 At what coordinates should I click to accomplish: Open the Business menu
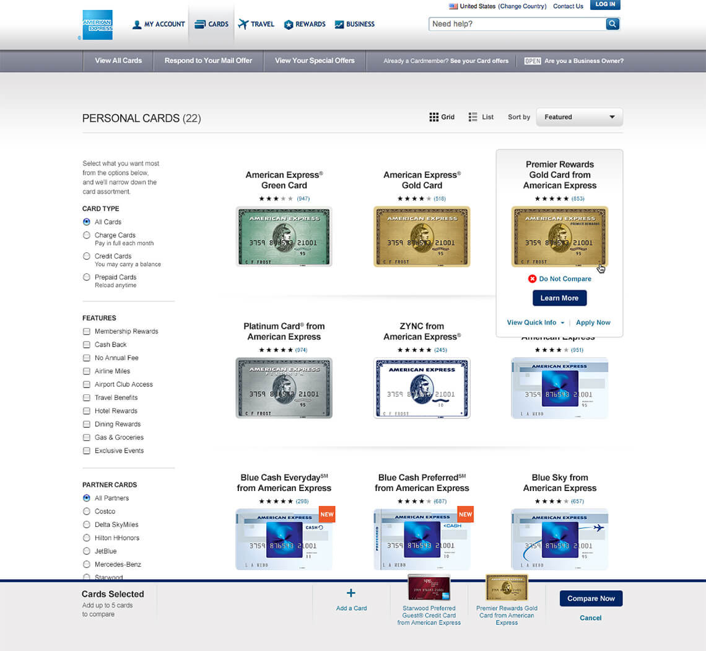pyautogui.click(x=354, y=24)
